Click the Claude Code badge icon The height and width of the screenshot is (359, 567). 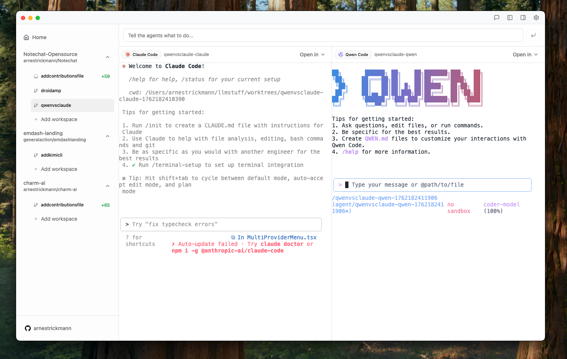click(x=127, y=54)
